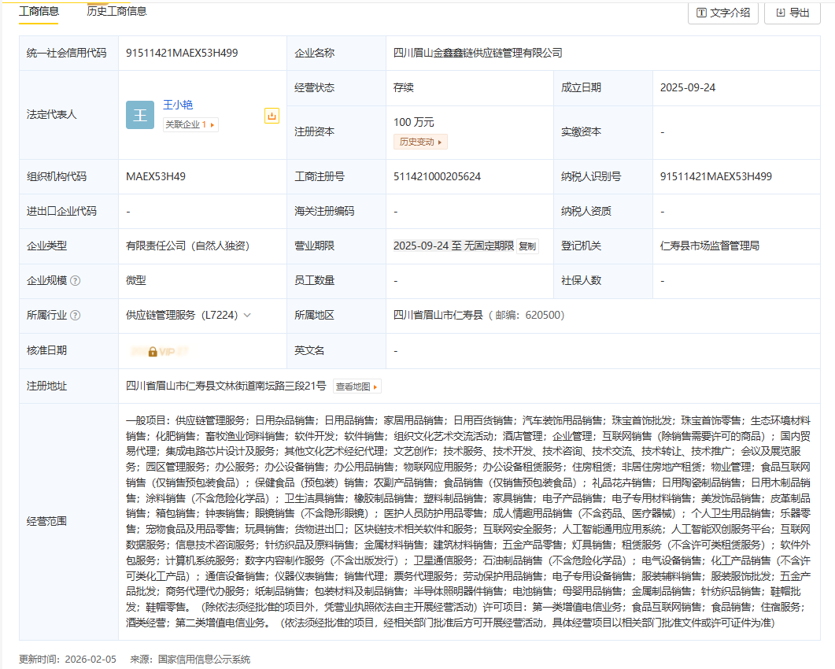Click the 更新时间: 2026-02-05 footer text
Screen dimensions: 835x669
(68, 660)
